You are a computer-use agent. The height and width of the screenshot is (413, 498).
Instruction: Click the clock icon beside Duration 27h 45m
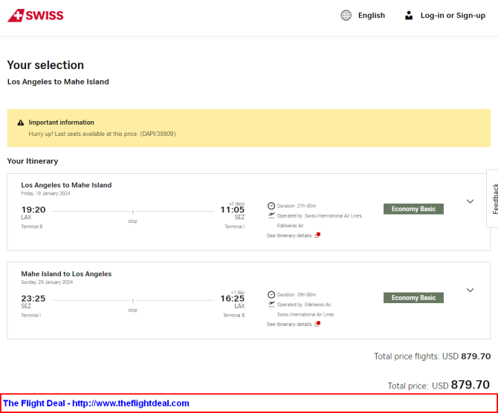pyautogui.click(x=271, y=206)
